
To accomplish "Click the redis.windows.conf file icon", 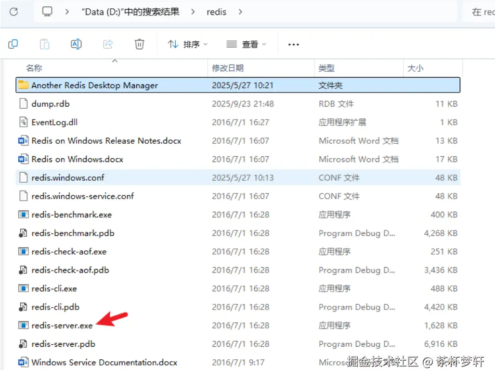I will [24, 177].
